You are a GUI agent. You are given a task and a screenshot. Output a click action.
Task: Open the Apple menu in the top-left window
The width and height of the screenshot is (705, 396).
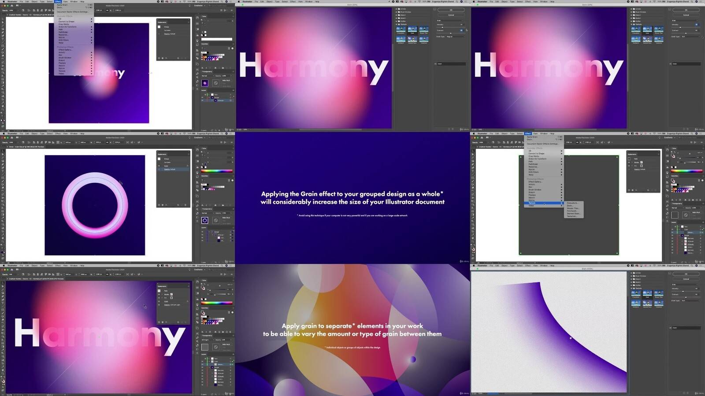[x=4, y=1]
